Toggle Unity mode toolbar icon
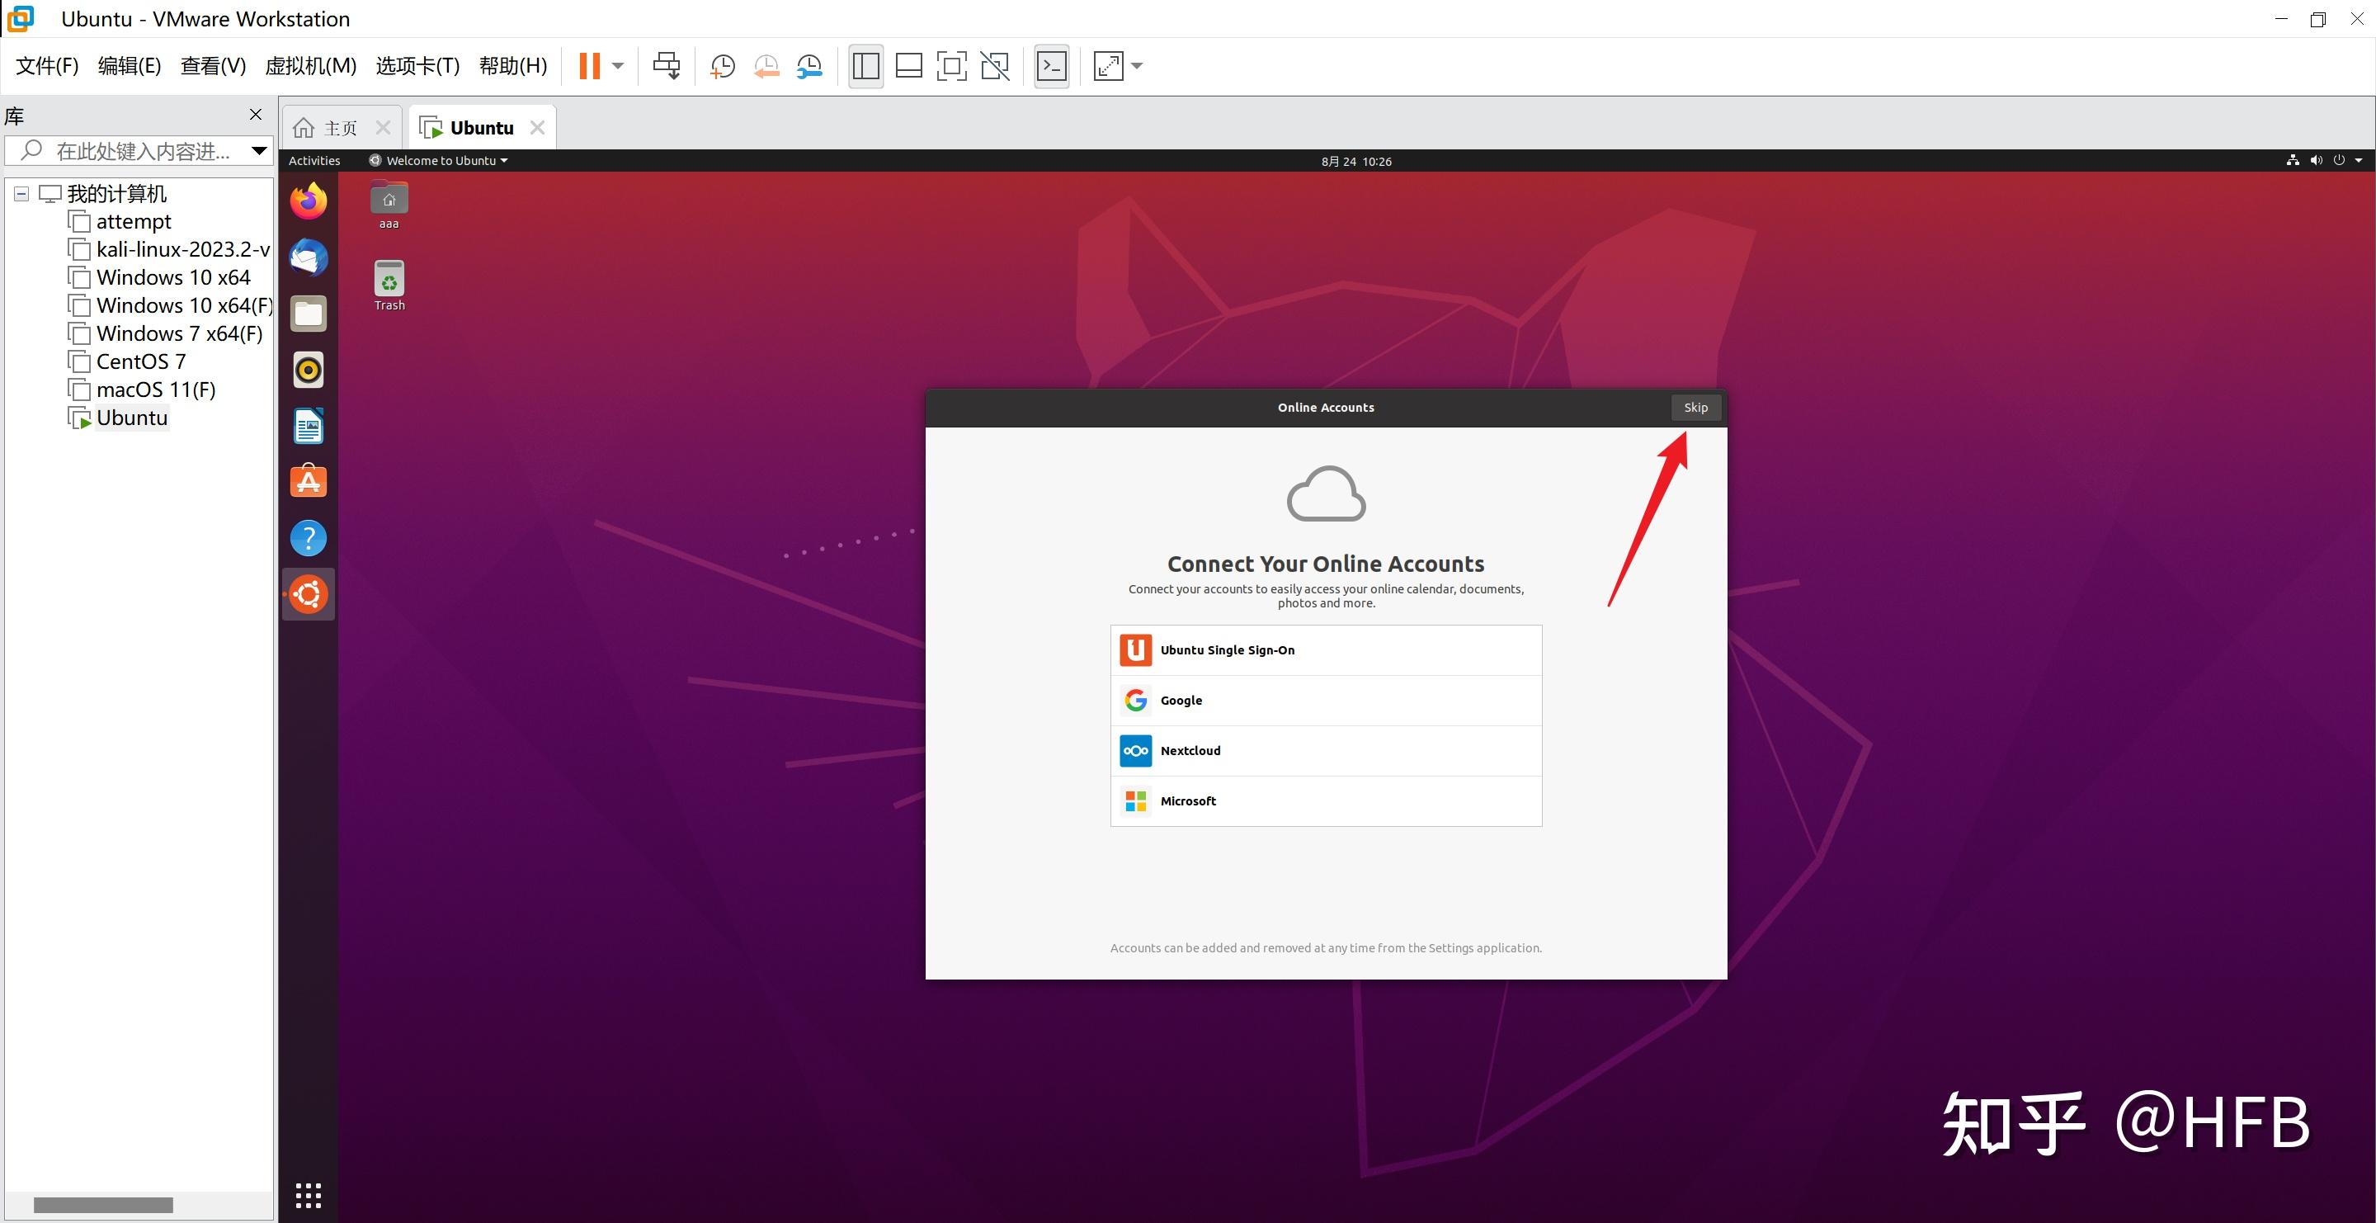 (x=994, y=65)
